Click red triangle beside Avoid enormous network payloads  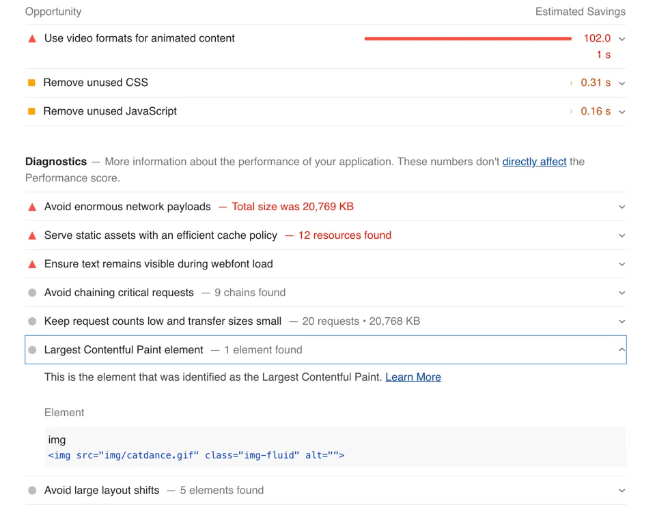coord(32,207)
